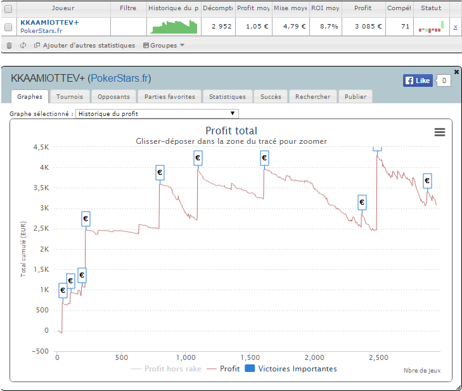Image resolution: width=462 pixels, height=391 pixels.
Task: Open PokerStars.fr link in table row
Action: click(x=41, y=30)
